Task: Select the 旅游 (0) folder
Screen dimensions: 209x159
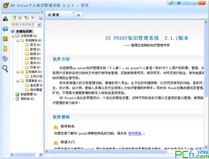Action: pos(35,54)
